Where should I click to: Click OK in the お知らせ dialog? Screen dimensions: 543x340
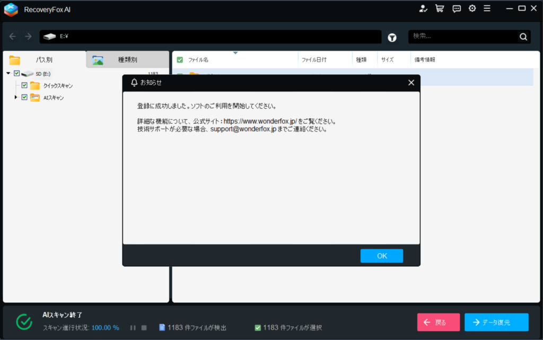(x=381, y=256)
